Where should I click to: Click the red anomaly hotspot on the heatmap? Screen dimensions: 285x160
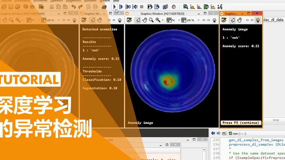[167, 81]
